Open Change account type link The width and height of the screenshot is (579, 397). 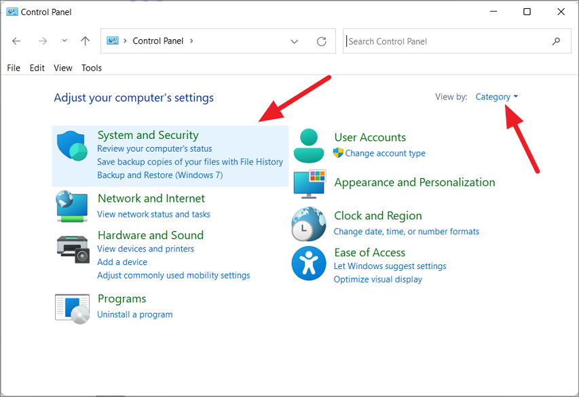coord(385,153)
